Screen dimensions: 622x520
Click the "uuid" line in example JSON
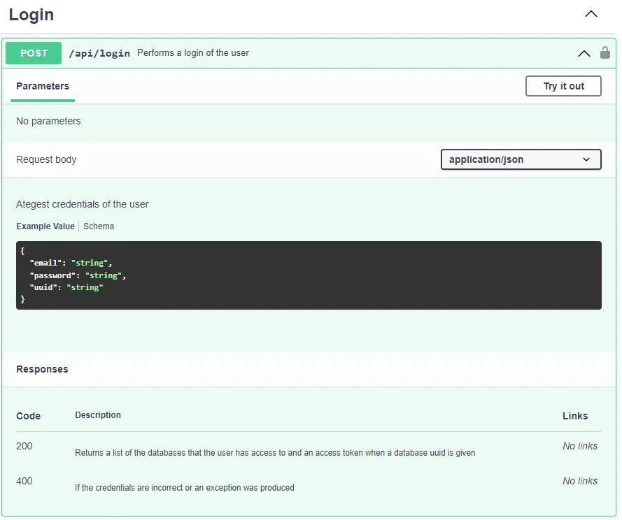(66, 287)
